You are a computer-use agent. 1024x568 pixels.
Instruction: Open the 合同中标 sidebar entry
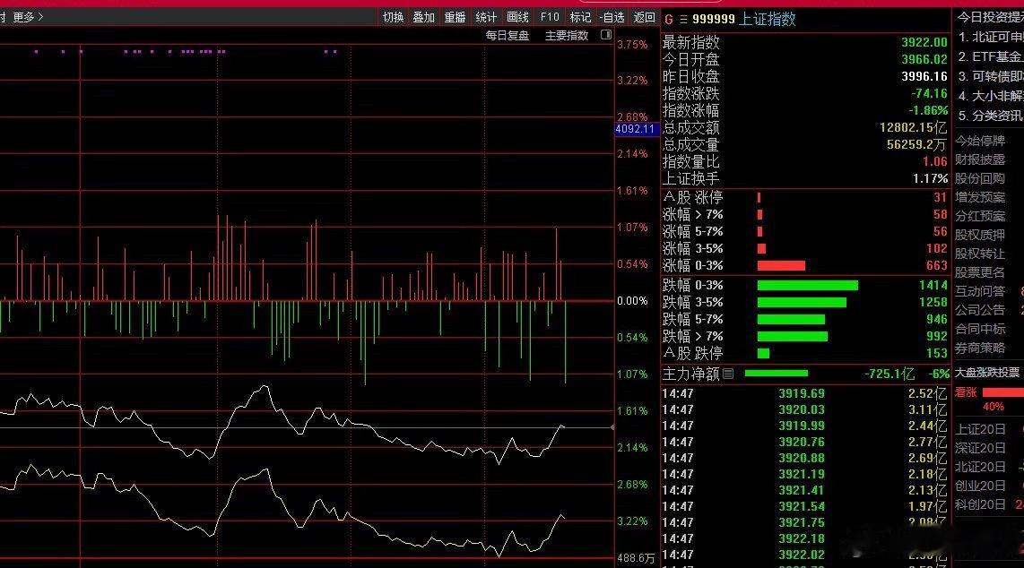tap(979, 329)
